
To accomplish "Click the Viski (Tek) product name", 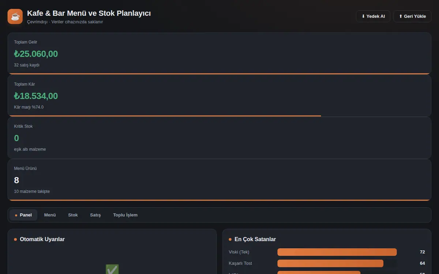I will [239, 252].
